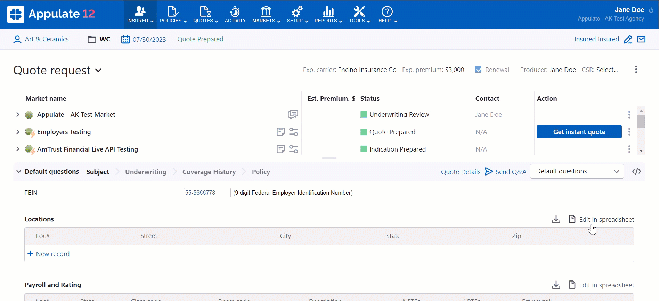The width and height of the screenshot is (659, 301).
Task: Open the Reports menu
Action: pyautogui.click(x=328, y=14)
